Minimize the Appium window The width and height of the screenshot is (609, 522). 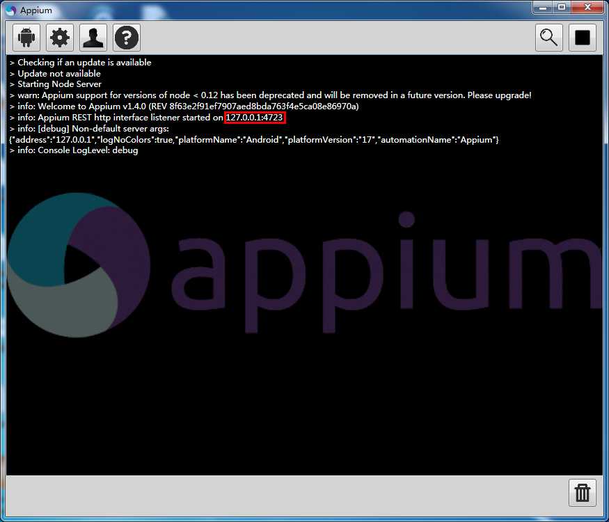(543, 8)
